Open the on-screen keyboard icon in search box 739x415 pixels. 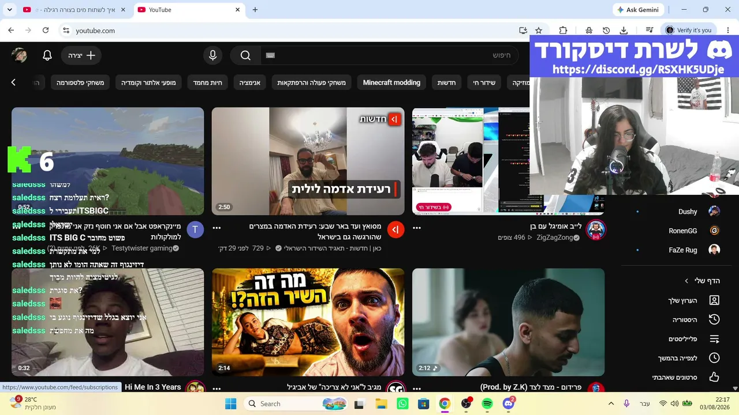pos(270,55)
